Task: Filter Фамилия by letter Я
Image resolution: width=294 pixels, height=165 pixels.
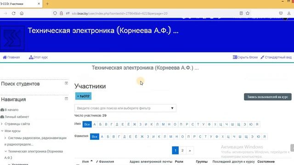Action: pyautogui.click(x=265, y=137)
